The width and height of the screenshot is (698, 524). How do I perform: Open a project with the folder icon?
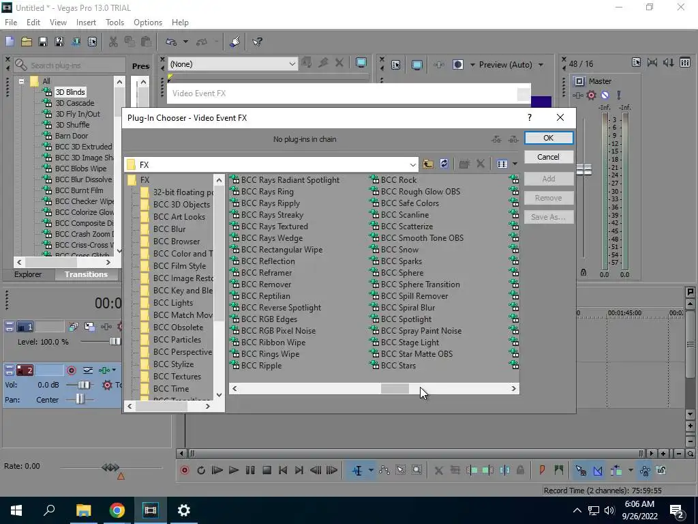(27, 42)
